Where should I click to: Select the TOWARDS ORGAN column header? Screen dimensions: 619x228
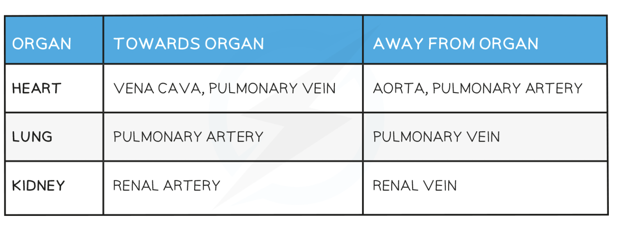(x=189, y=44)
